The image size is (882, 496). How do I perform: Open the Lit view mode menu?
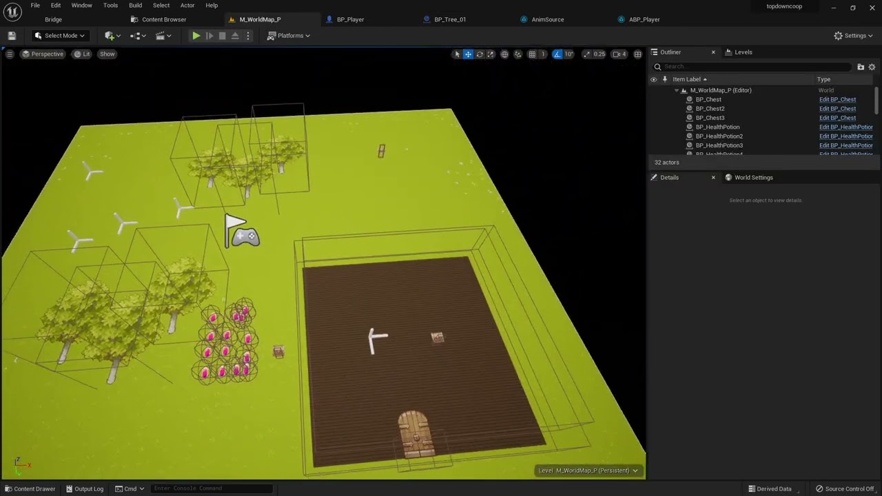[82, 54]
